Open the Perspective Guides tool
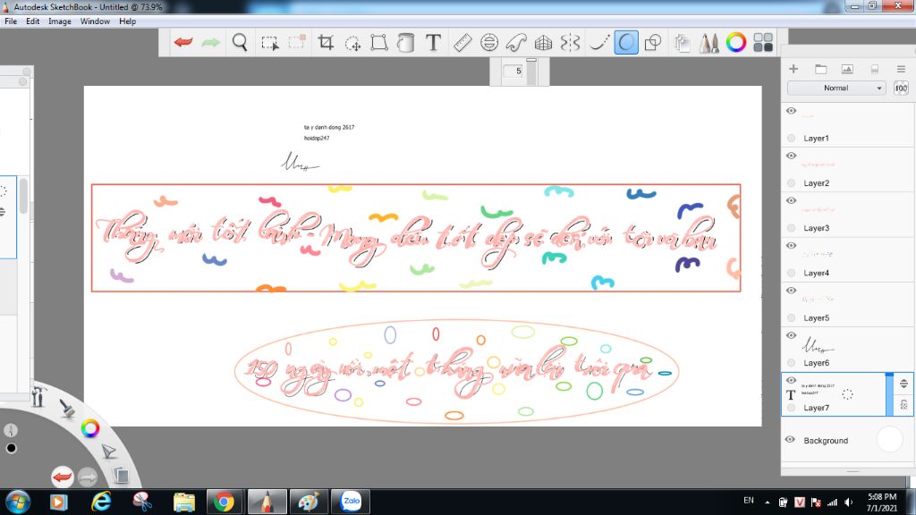The height and width of the screenshot is (515, 916). tap(543, 43)
